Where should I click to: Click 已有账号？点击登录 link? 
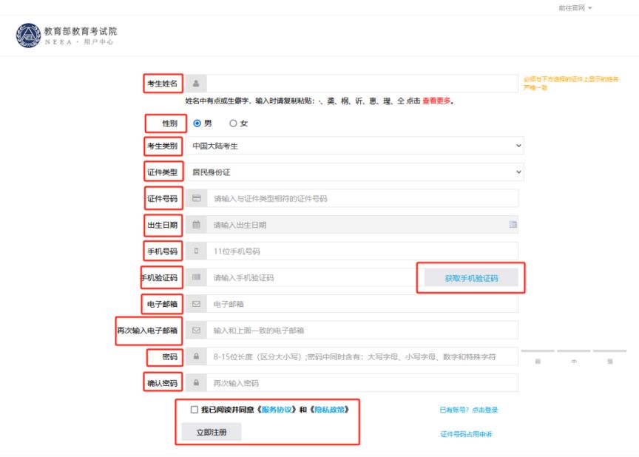[469, 410]
